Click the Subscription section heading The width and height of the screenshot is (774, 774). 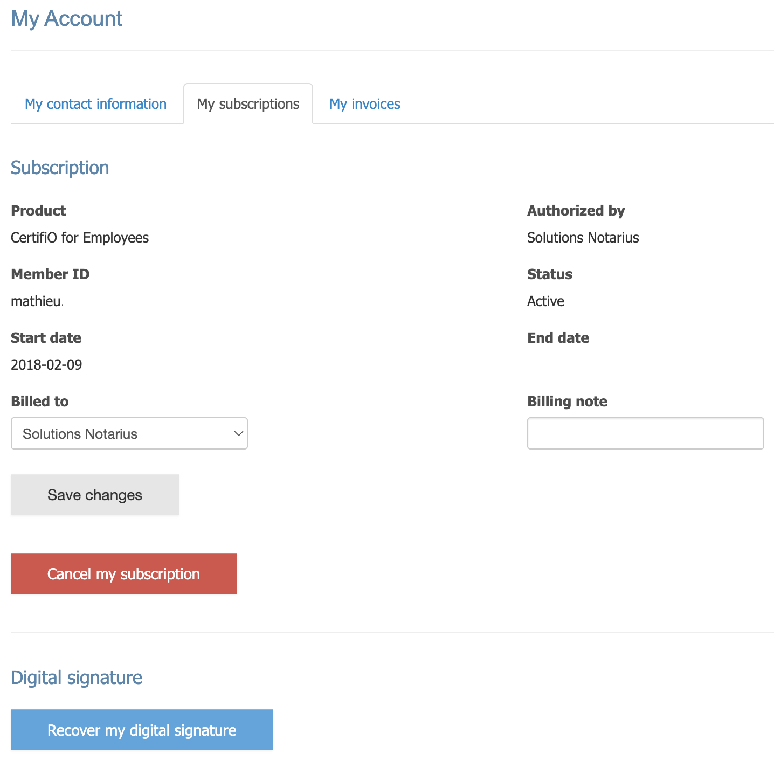pyautogui.click(x=60, y=168)
